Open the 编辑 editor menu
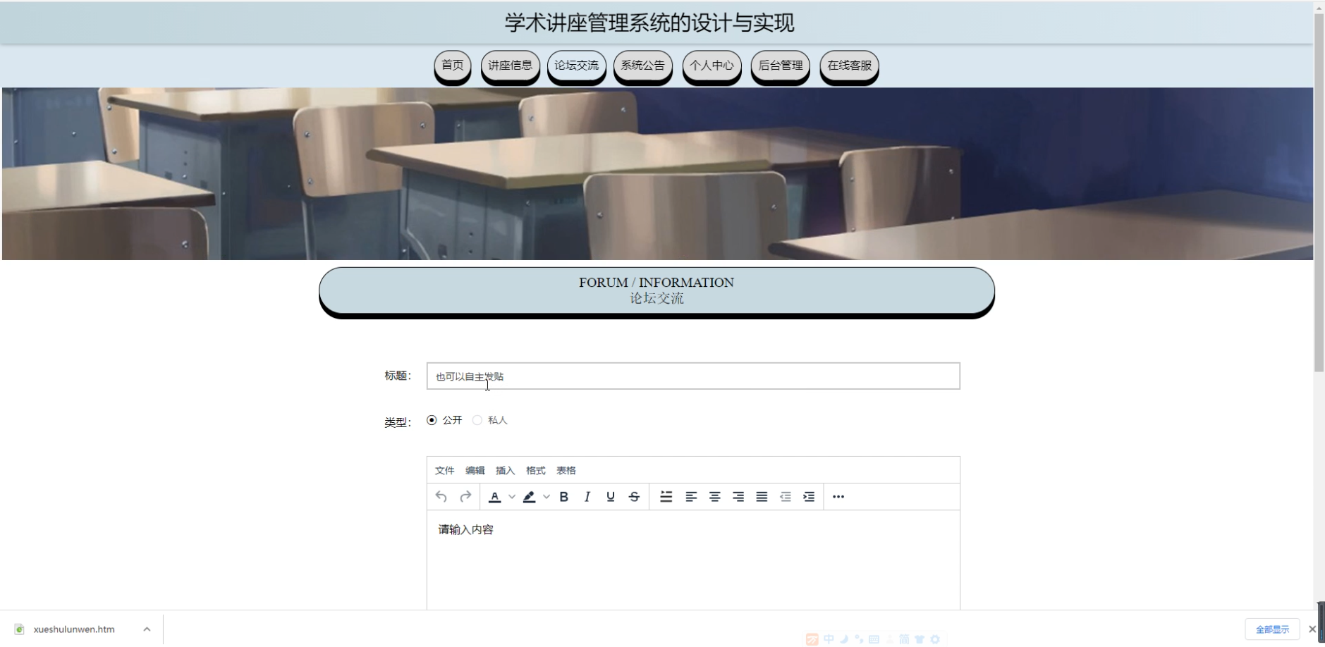1325x647 pixels. (475, 471)
